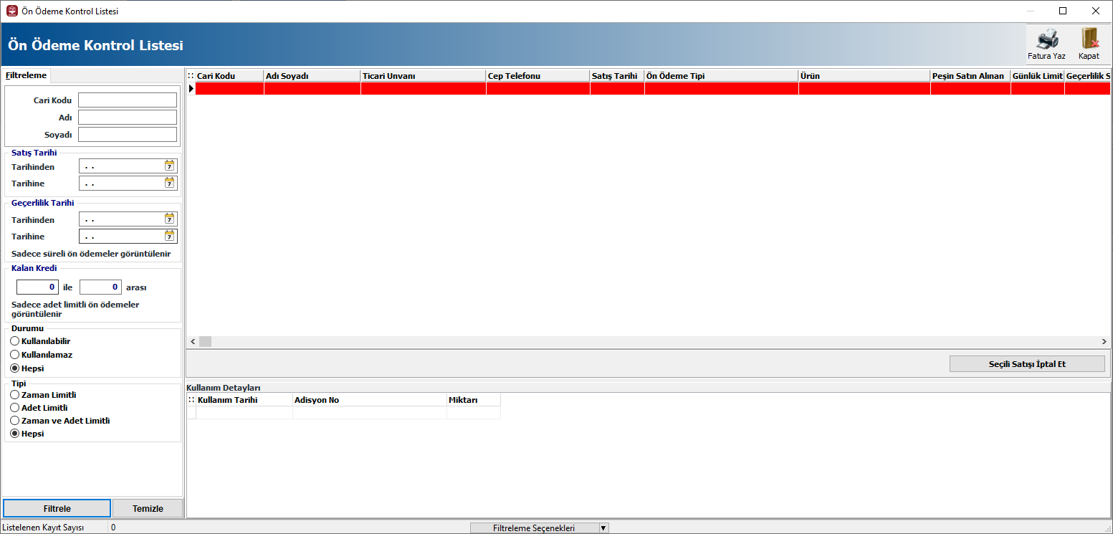
Task: Click Kullanım Detayları grid column chooser icon
Action: 191,400
